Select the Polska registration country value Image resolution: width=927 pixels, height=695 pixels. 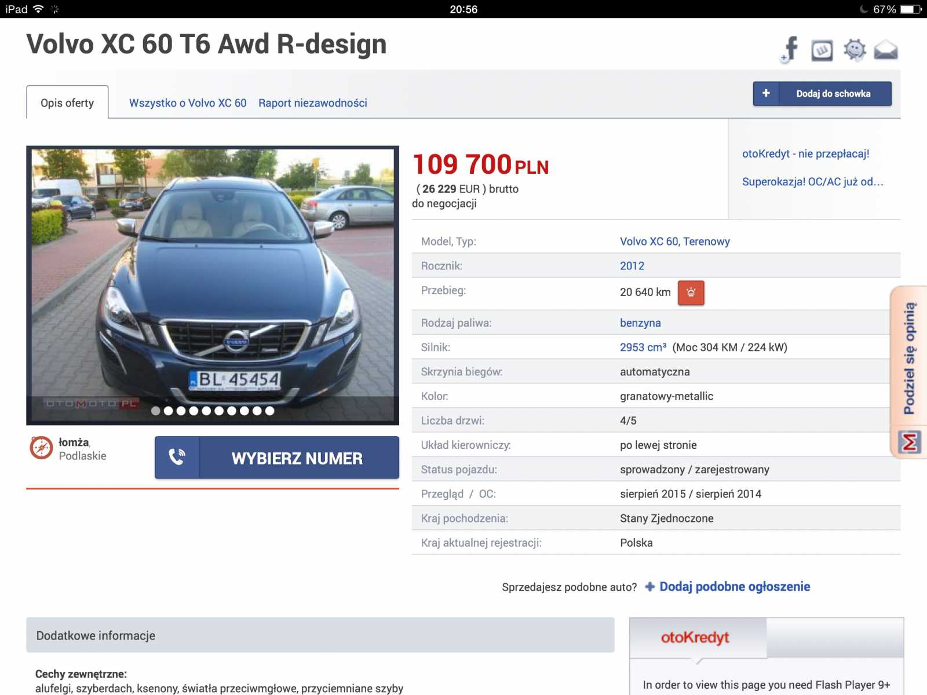click(x=636, y=543)
